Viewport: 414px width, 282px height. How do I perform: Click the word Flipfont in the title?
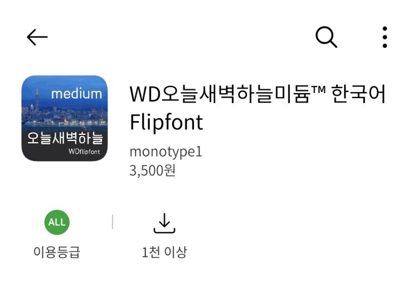(167, 123)
